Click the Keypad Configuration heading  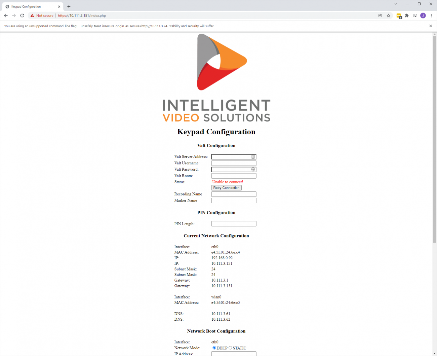coord(216,132)
